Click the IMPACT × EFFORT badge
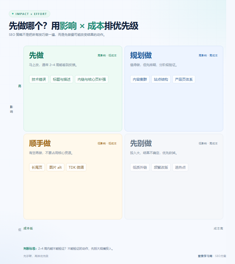 point(29,14)
